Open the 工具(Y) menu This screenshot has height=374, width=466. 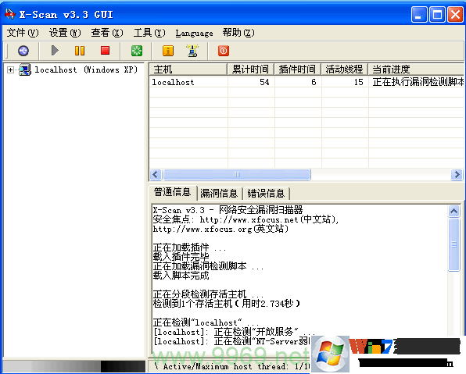point(149,33)
